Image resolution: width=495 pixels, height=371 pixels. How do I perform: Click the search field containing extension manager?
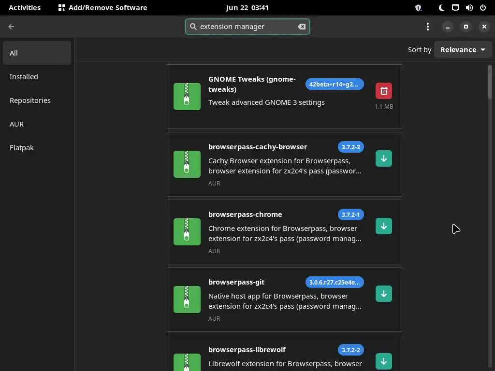(x=247, y=27)
